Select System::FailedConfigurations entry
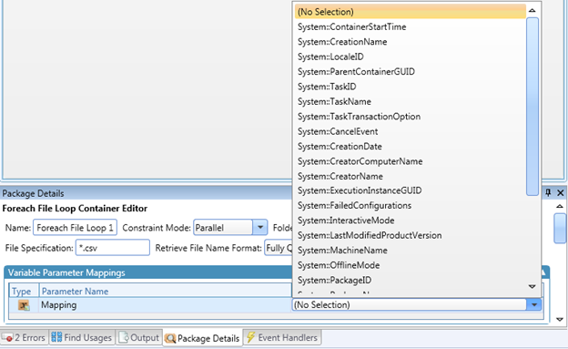This screenshot has width=568, height=349. click(x=410, y=205)
